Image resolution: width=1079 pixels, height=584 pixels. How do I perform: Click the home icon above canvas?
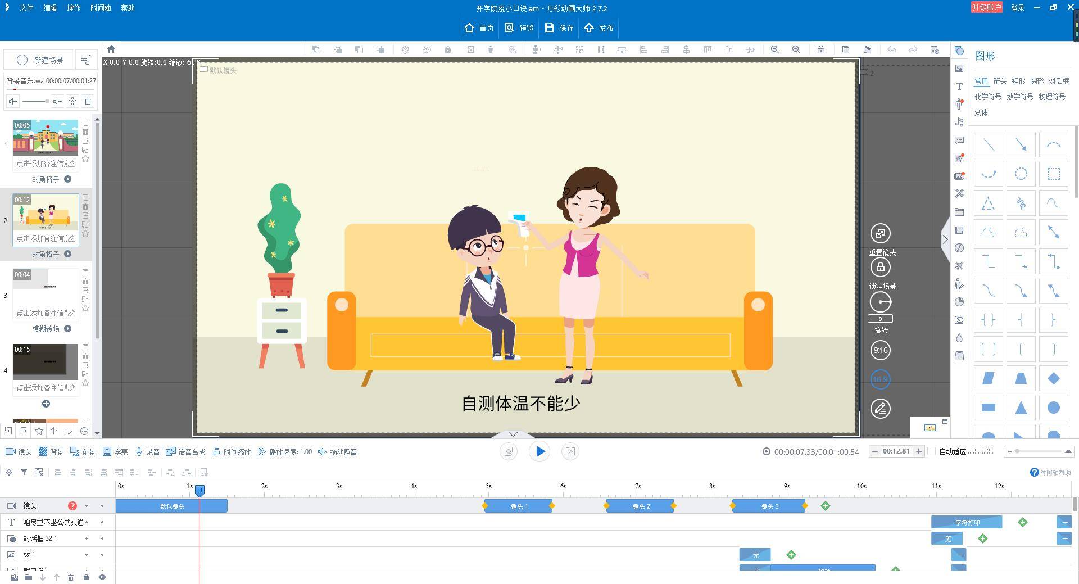pos(111,49)
